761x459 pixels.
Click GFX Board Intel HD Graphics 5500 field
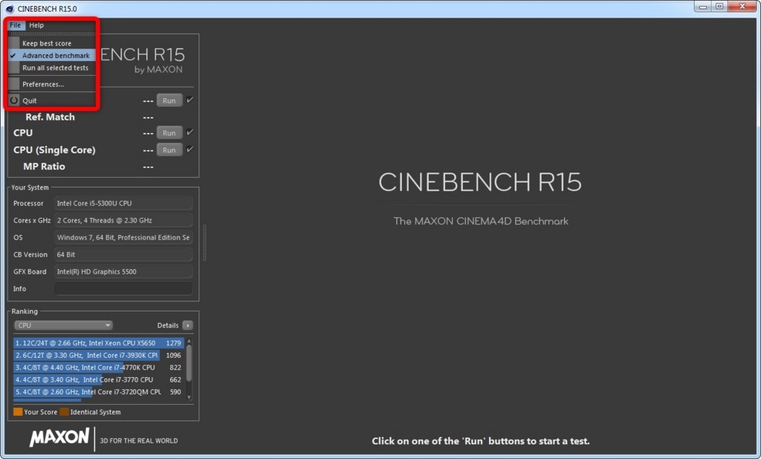tap(123, 272)
